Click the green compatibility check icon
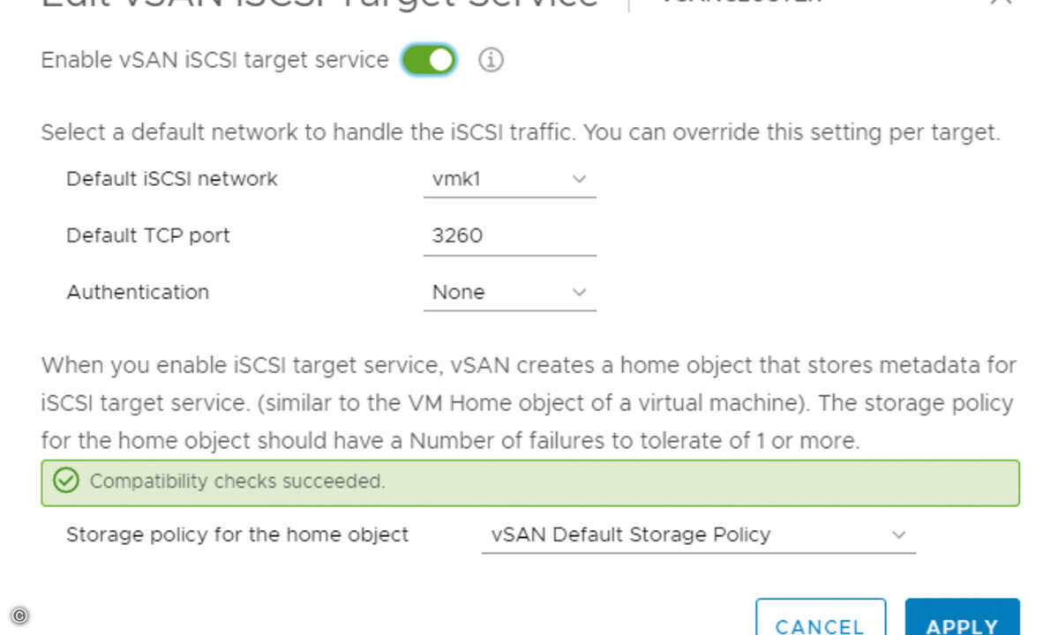The height and width of the screenshot is (635, 1058). tap(66, 482)
